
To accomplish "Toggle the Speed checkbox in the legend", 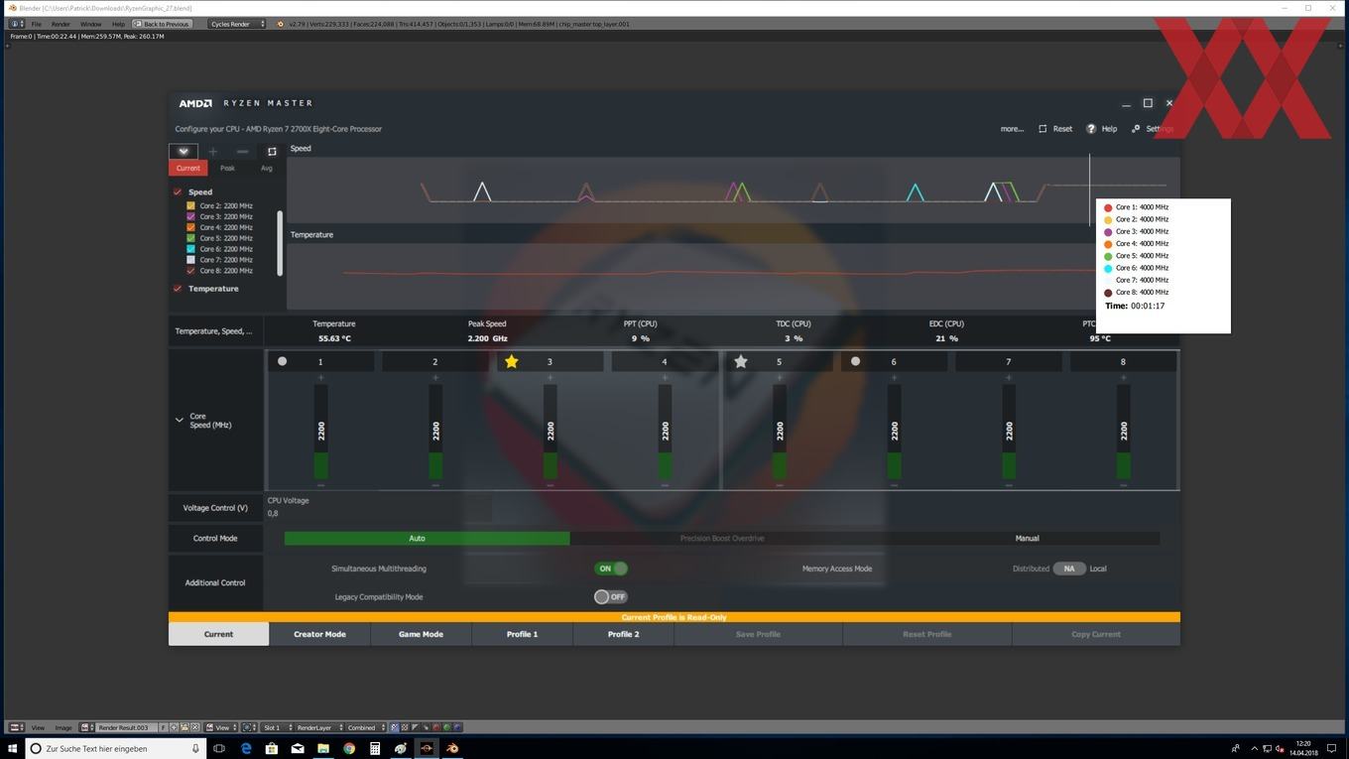I will tap(178, 191).
